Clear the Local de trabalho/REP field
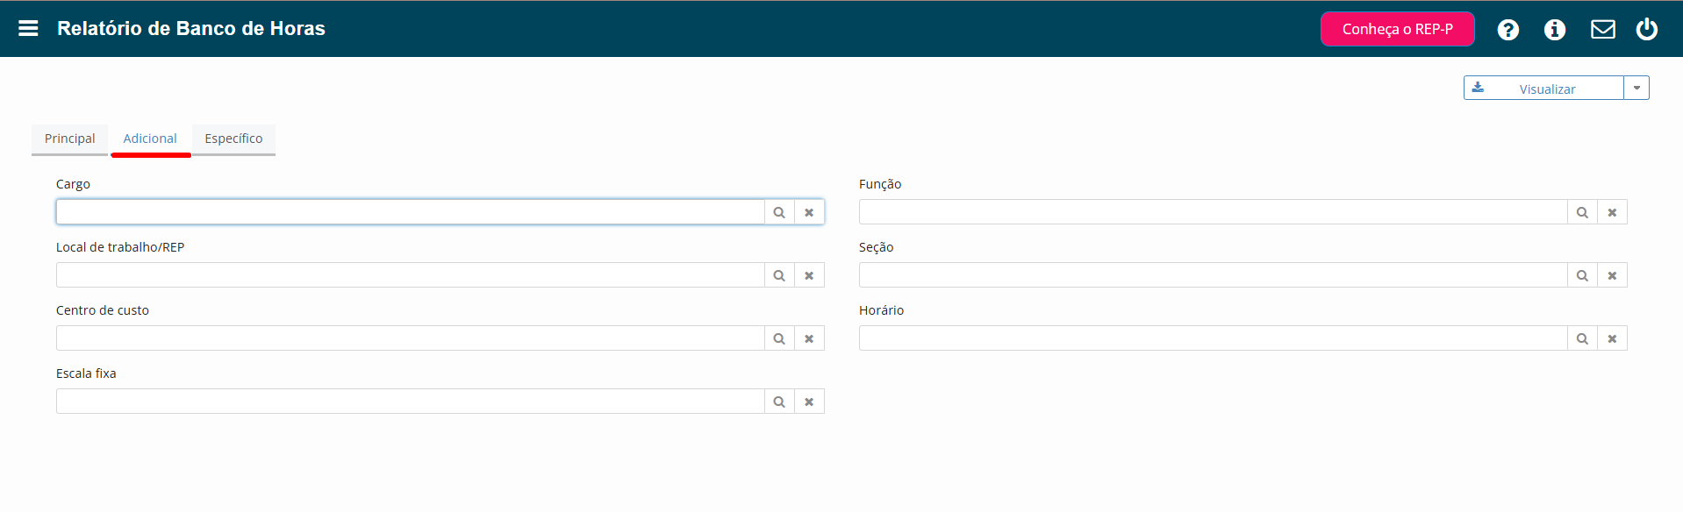The height and width of the screenshot is (512, 1683). (809, 275)
